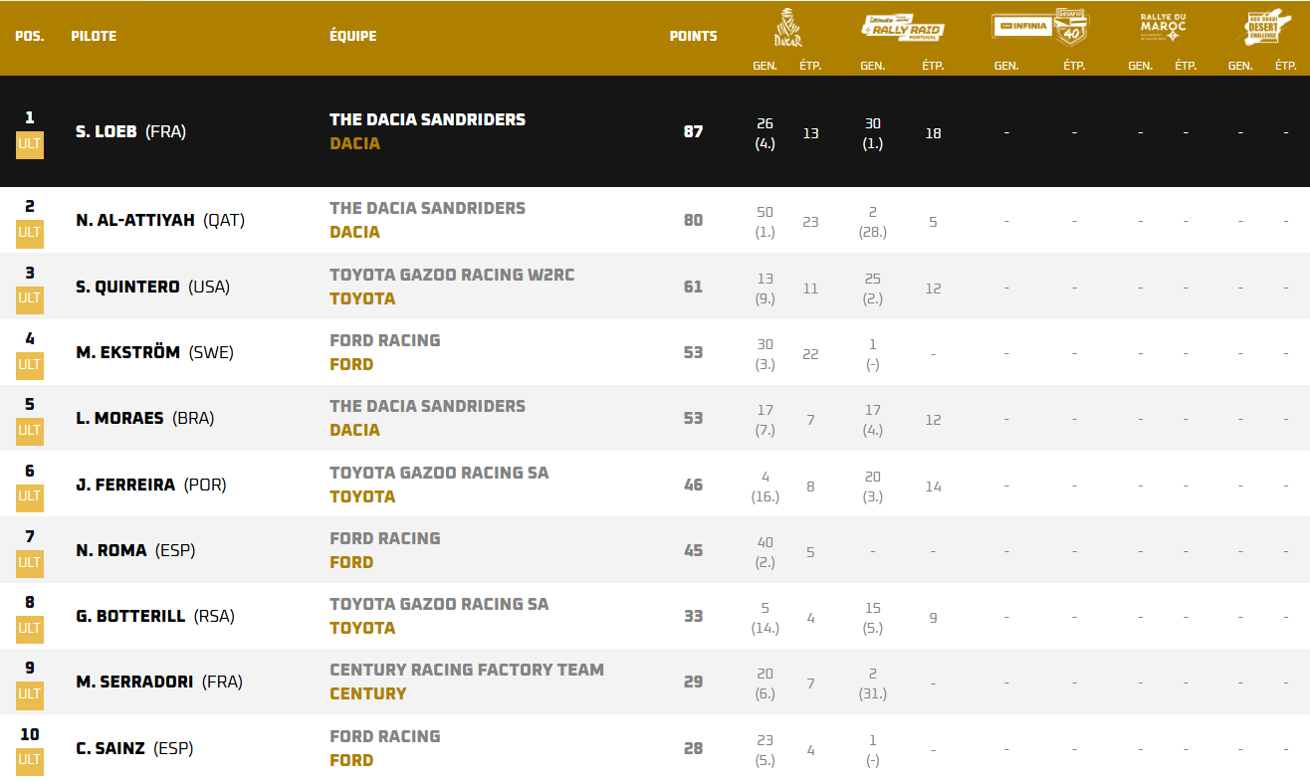Click the ÉQUIPE column header
Viewport: 1310px width, 781px height.
coord(353,36)
